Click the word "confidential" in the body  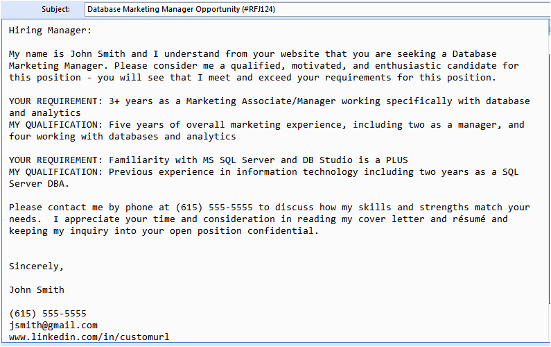[x=286, y=230]
